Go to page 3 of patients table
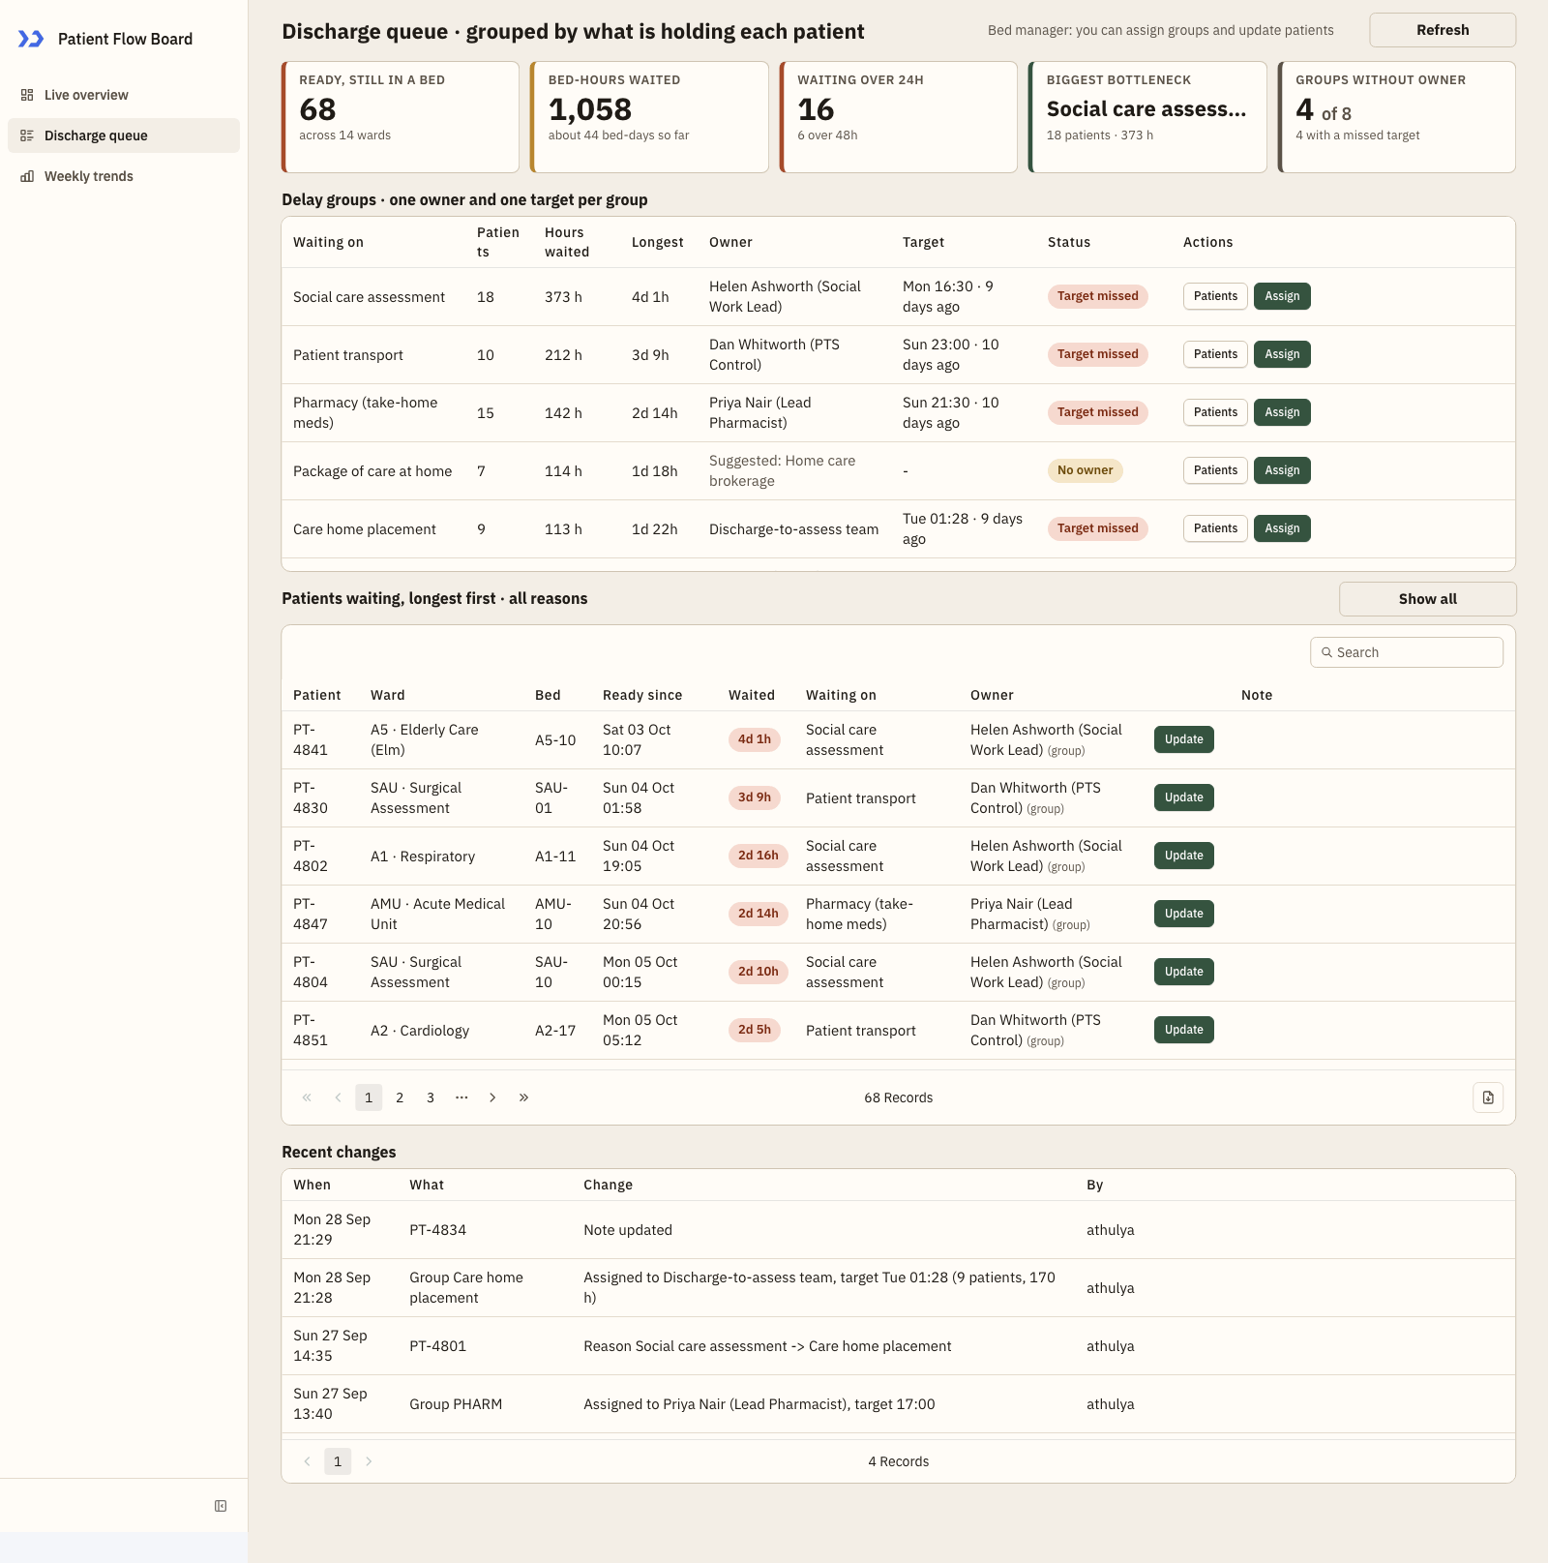 coord(431,1097)
